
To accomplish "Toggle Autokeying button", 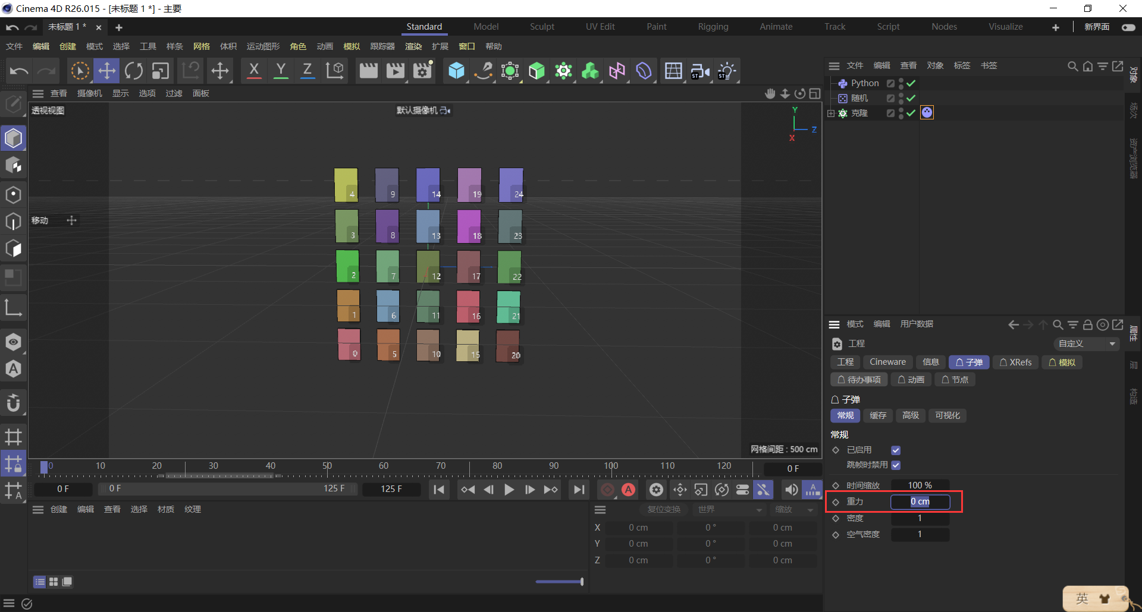I will point(628,490).
